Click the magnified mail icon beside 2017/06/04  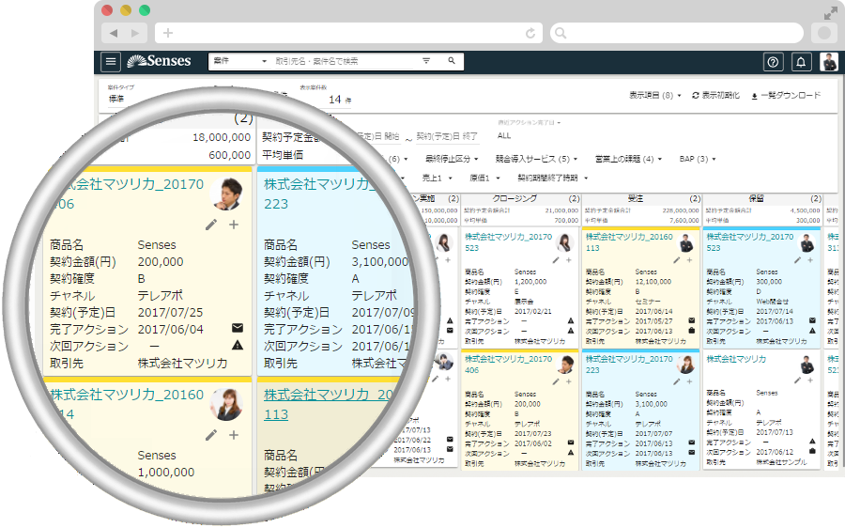coord(238,328)
